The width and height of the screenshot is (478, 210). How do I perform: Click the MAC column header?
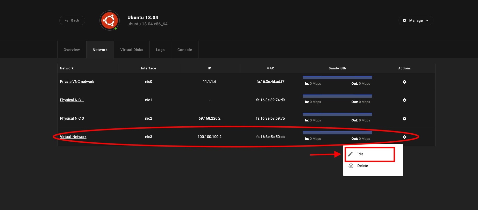(270, 68)
